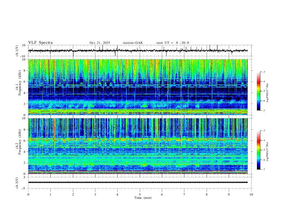The height and width of the screenshot is (218, 283).
Task: Click the ch.1 spectrogram panel
Action: point(138,87)
